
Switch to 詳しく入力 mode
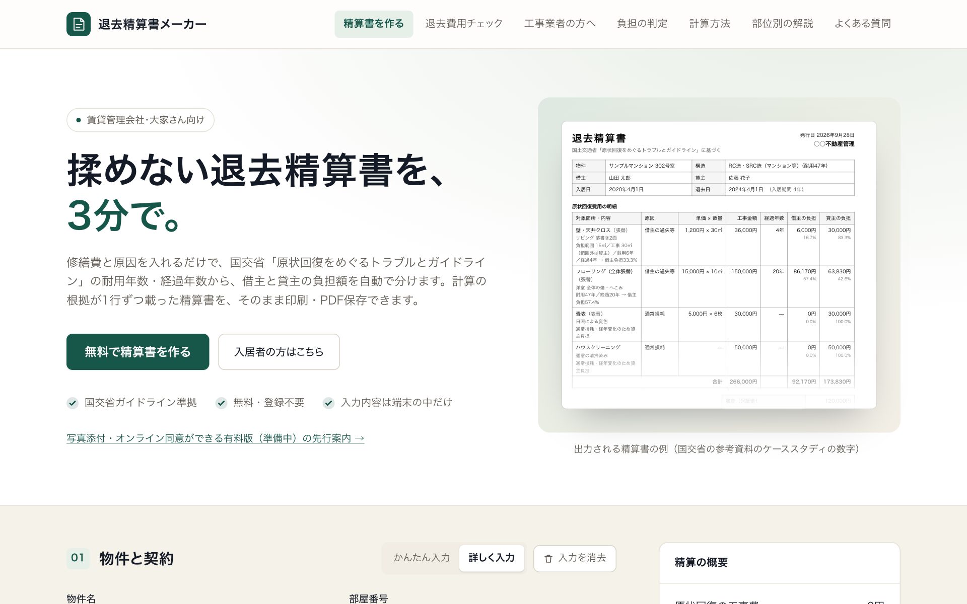[492, 558]
